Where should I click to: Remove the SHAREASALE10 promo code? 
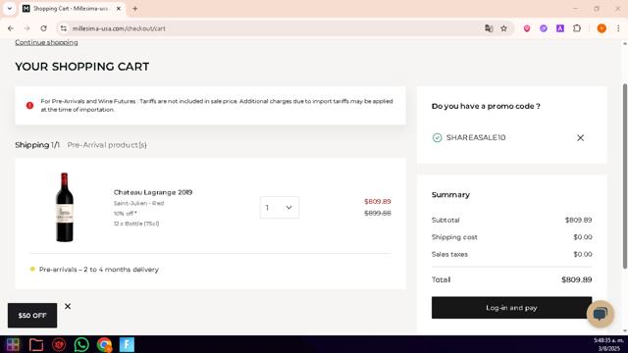coord(580,137)
